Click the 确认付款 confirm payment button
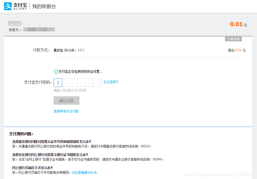The width and height of the screenshot is (257, 179). [67, 100]
